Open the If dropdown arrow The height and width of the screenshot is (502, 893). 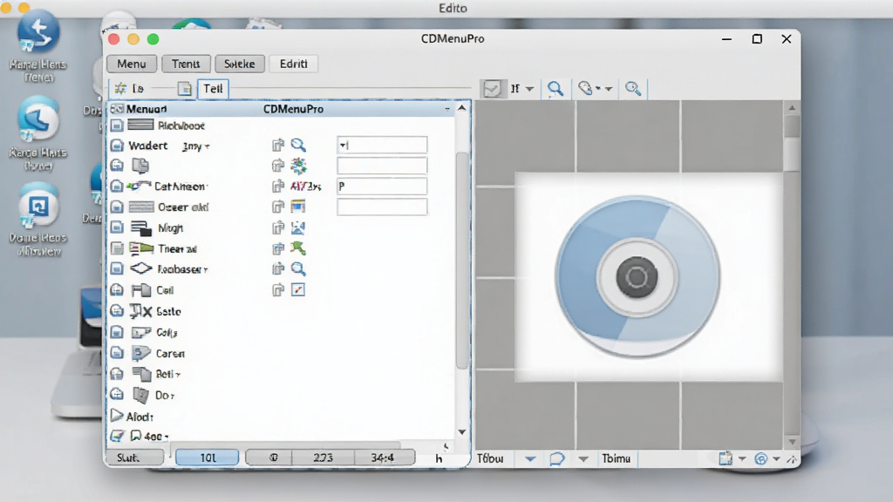(x=529, y=89)
